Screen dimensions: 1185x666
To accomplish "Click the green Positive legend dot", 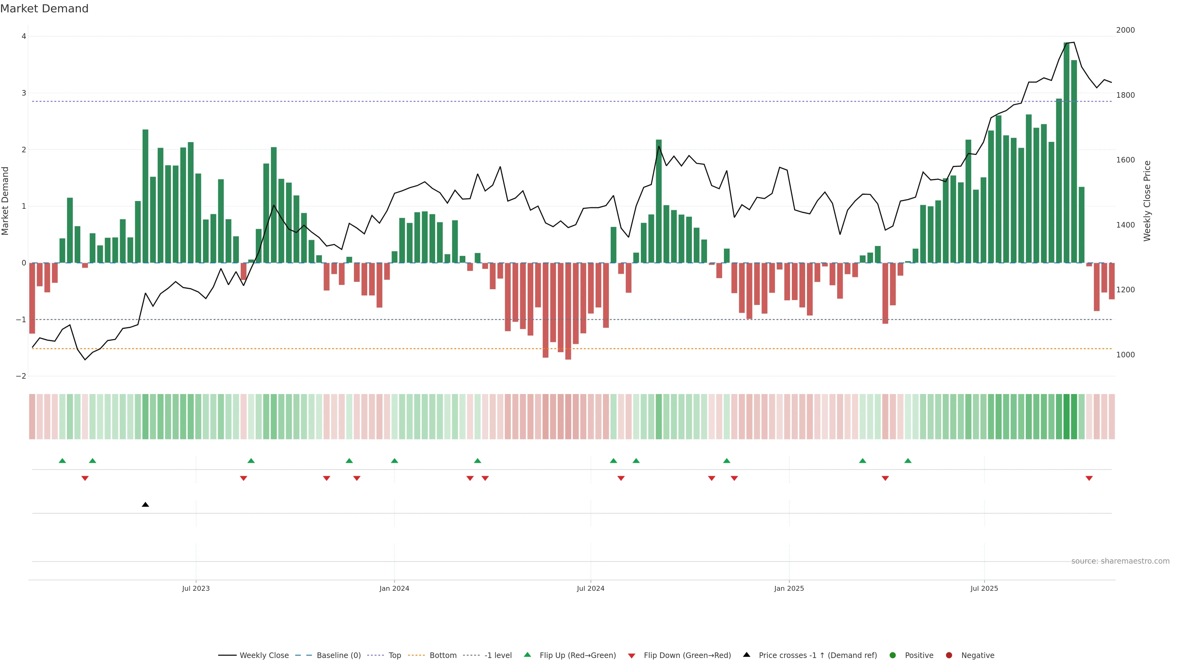I will tap(893, 656).
